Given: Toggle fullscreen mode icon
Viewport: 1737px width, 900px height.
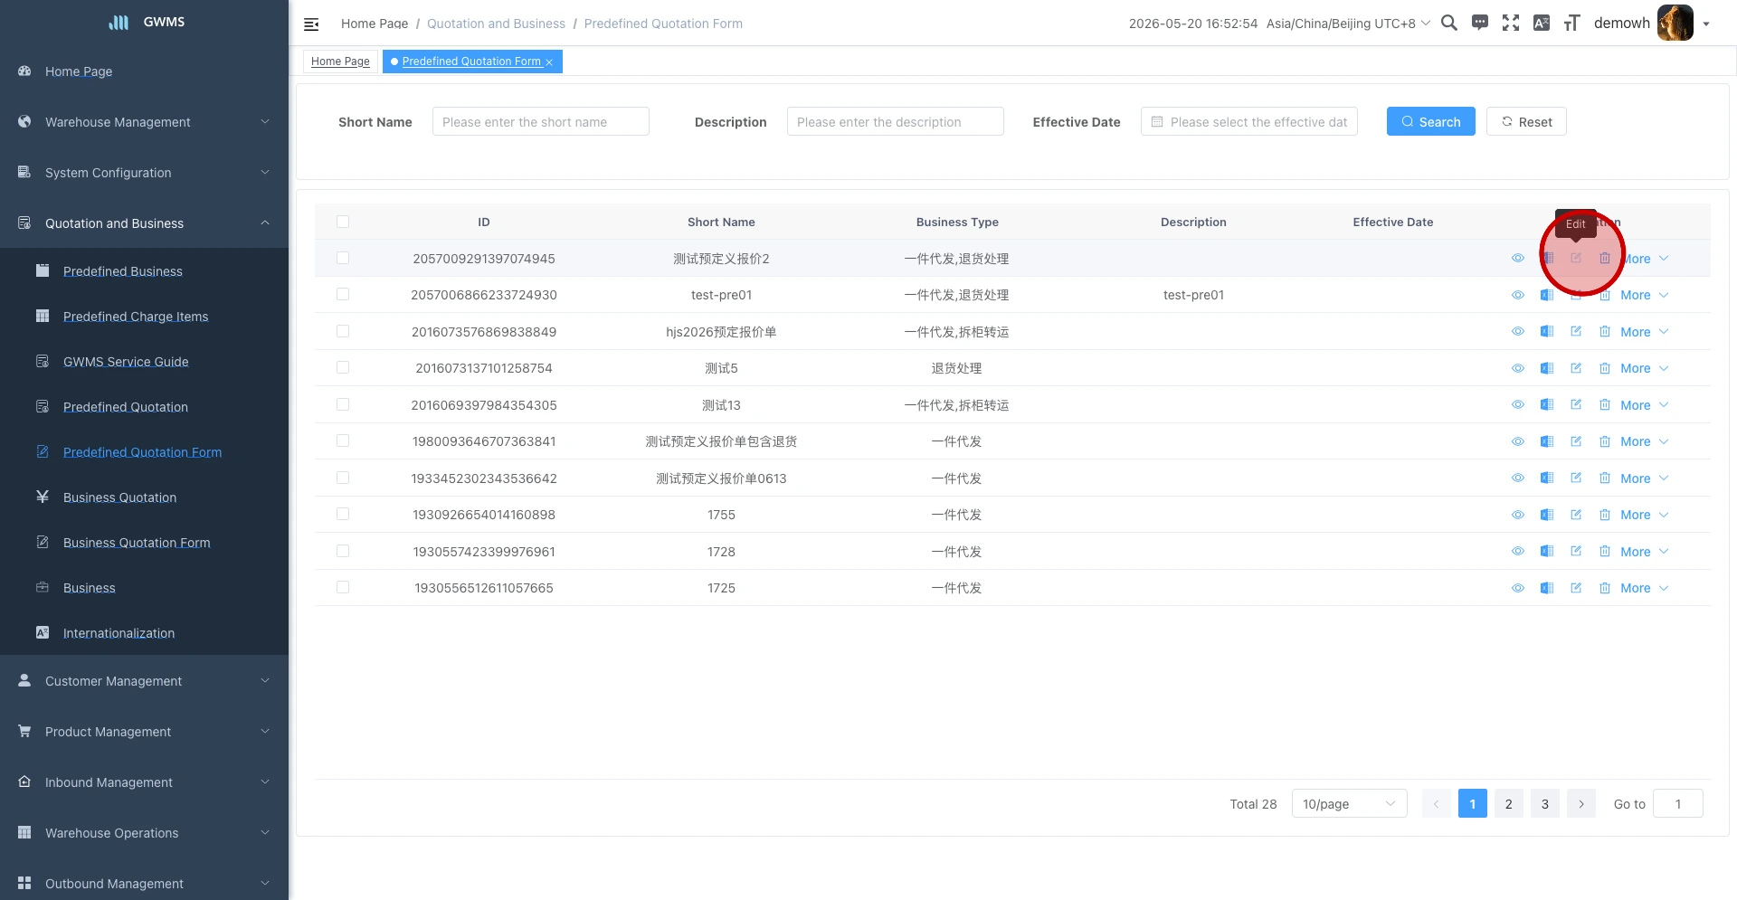Looking at the screenshot, I should 1511,23.
